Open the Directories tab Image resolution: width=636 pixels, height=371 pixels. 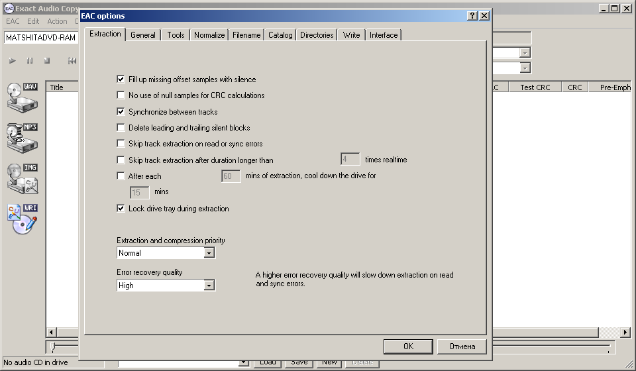click(x=317, y=35)
